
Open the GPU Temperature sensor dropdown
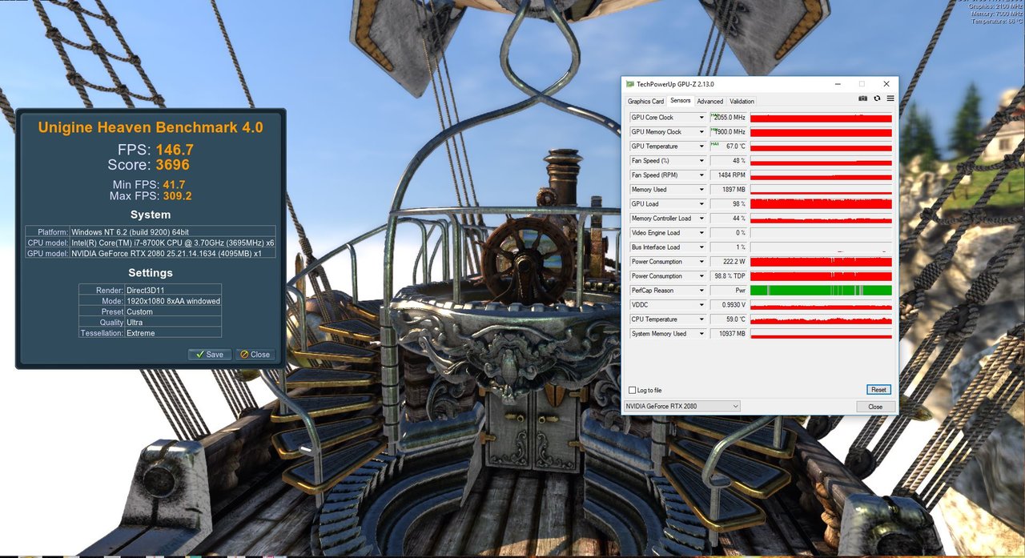coord(701,147)
